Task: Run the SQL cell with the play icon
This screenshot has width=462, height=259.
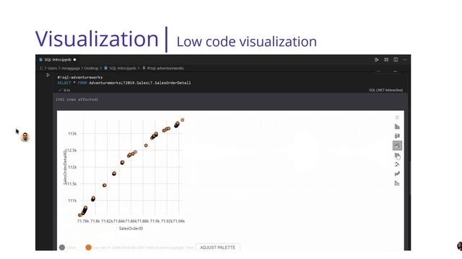Action: point(48,75)
